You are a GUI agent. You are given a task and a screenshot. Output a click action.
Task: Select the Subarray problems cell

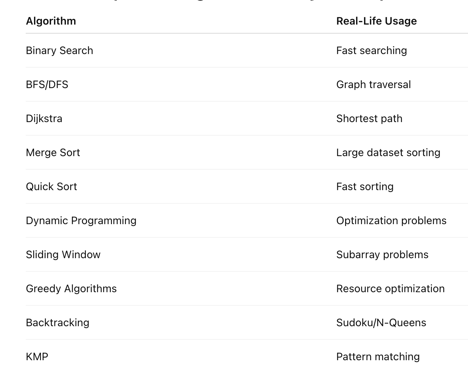click(382, 255)
